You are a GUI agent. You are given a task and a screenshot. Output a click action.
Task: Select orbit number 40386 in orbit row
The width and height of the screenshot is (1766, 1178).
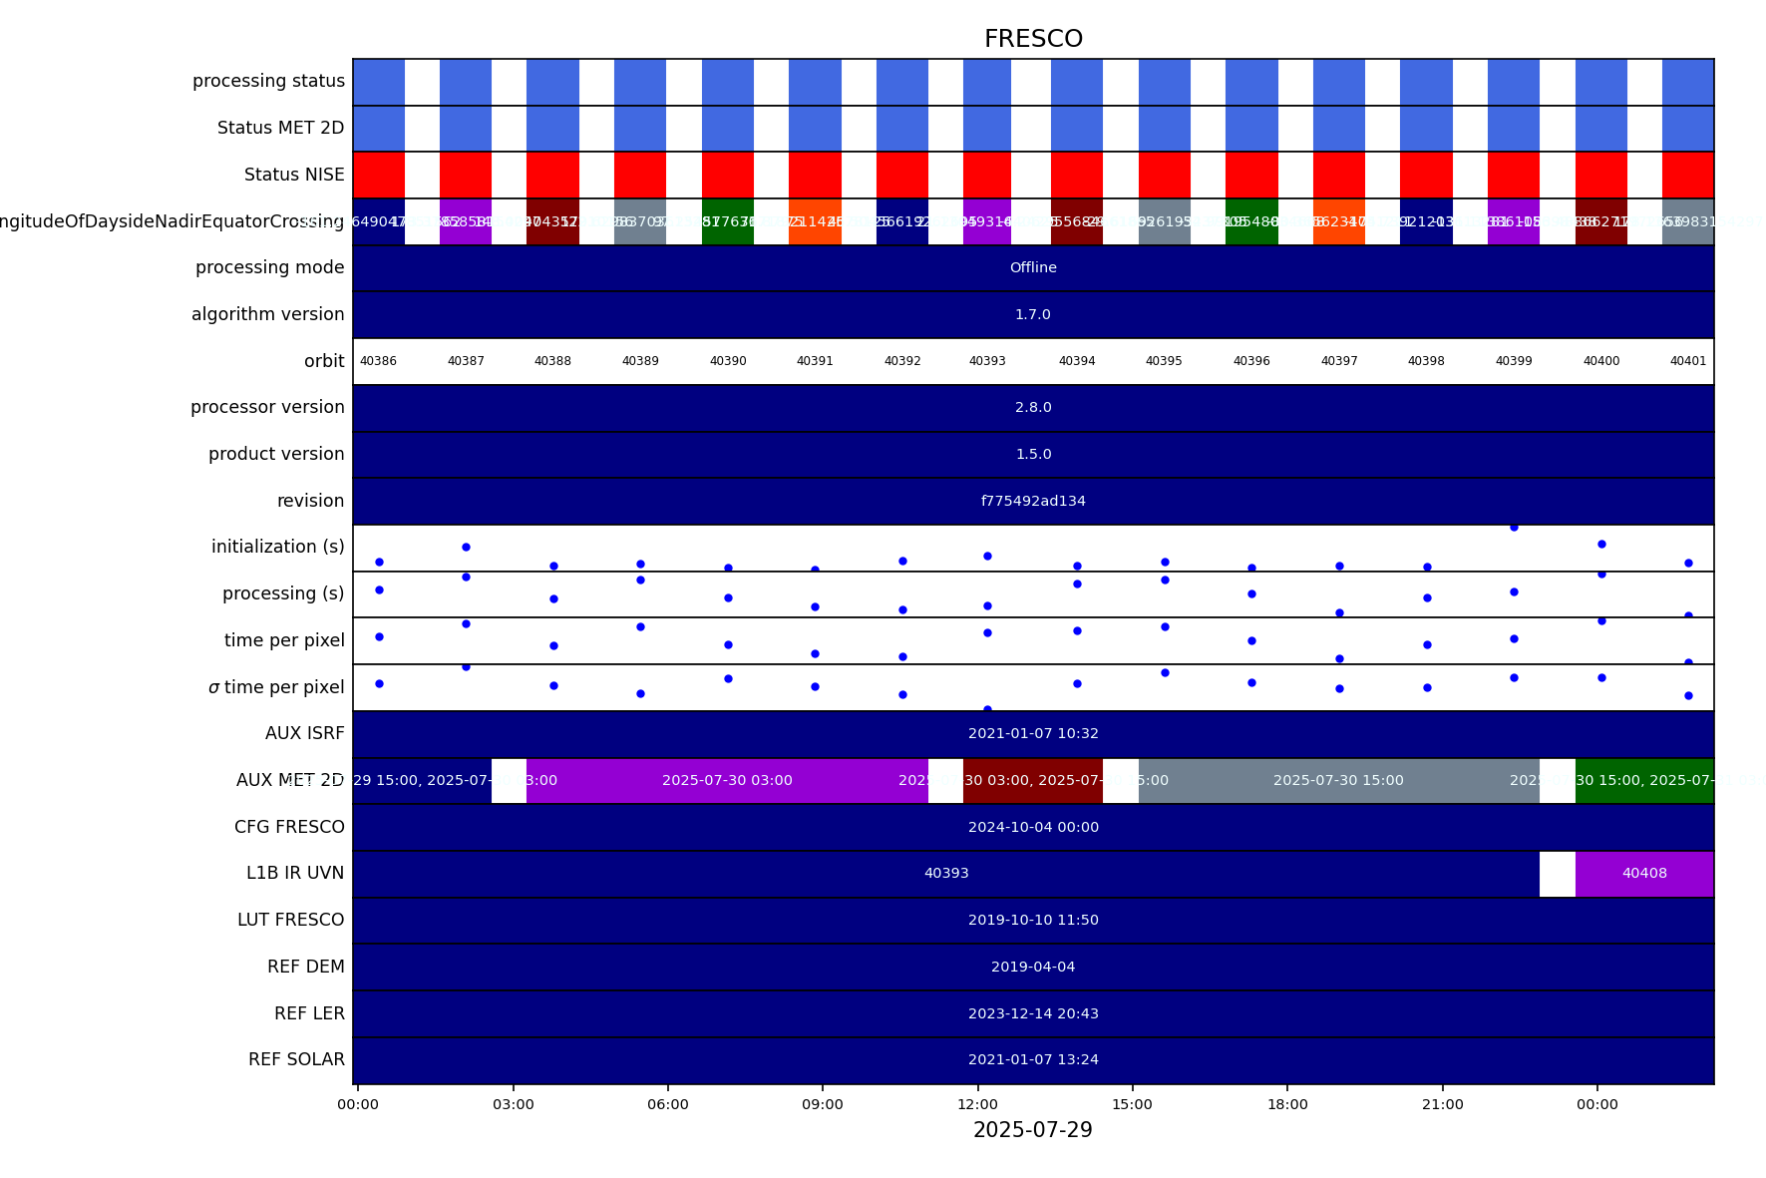pos(378,361)
